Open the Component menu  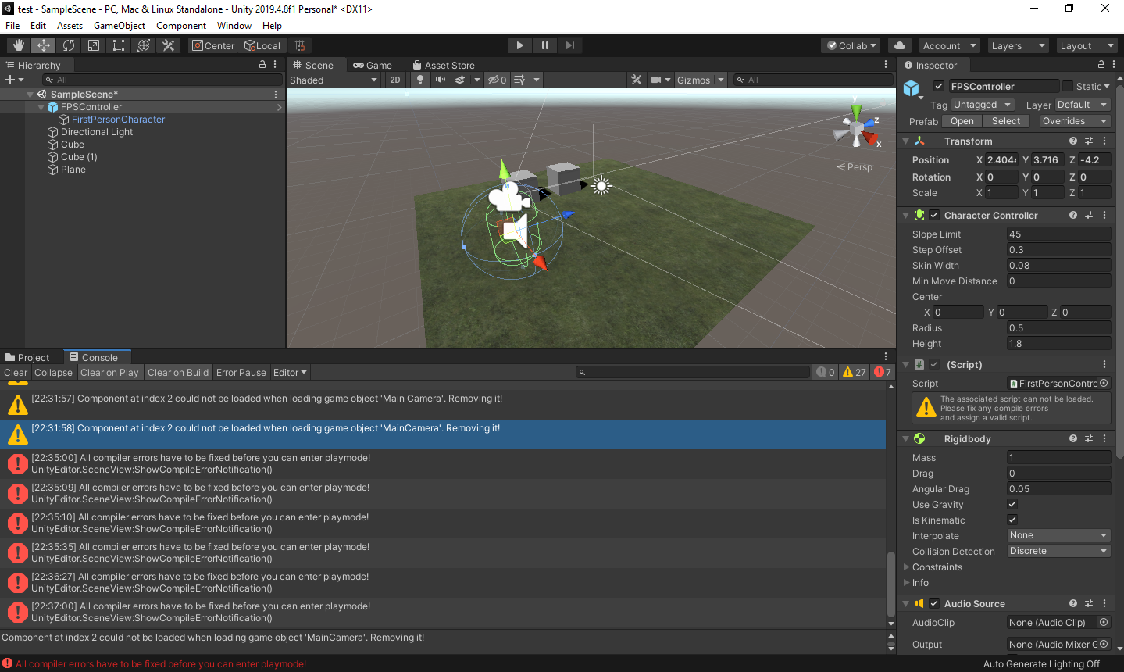(181, 26)
